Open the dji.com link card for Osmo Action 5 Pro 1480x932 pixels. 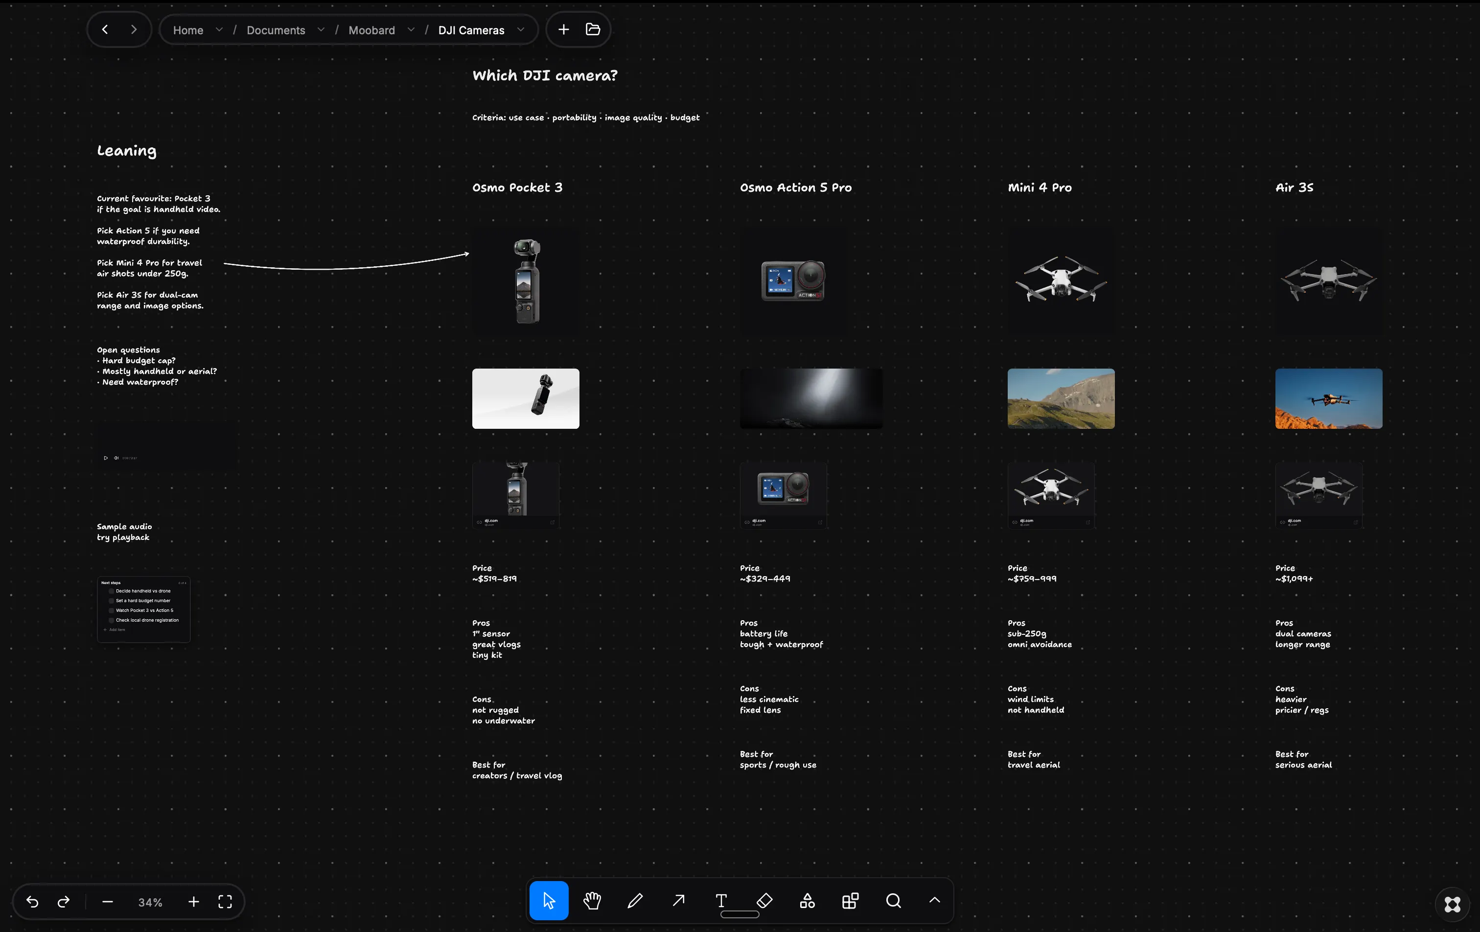[784, 495]
